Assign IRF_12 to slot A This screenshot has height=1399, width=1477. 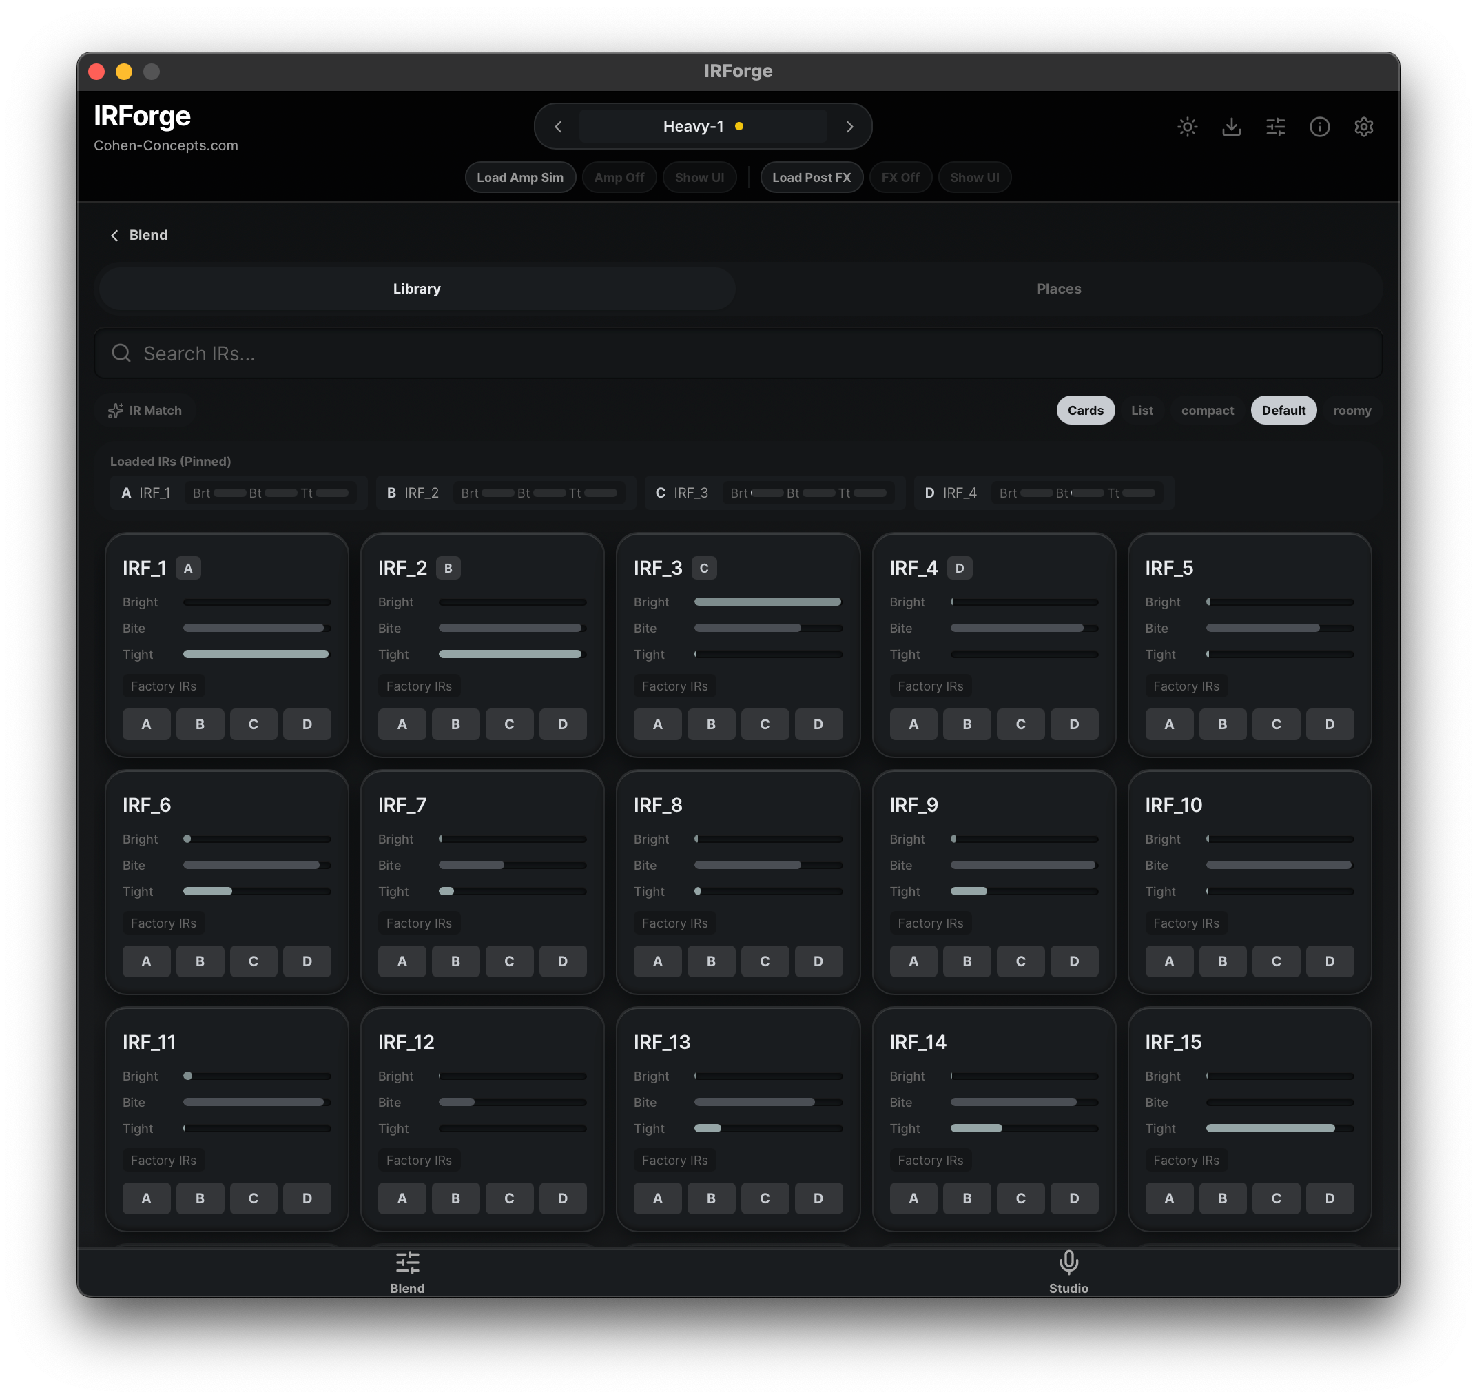click(402, 1198)
